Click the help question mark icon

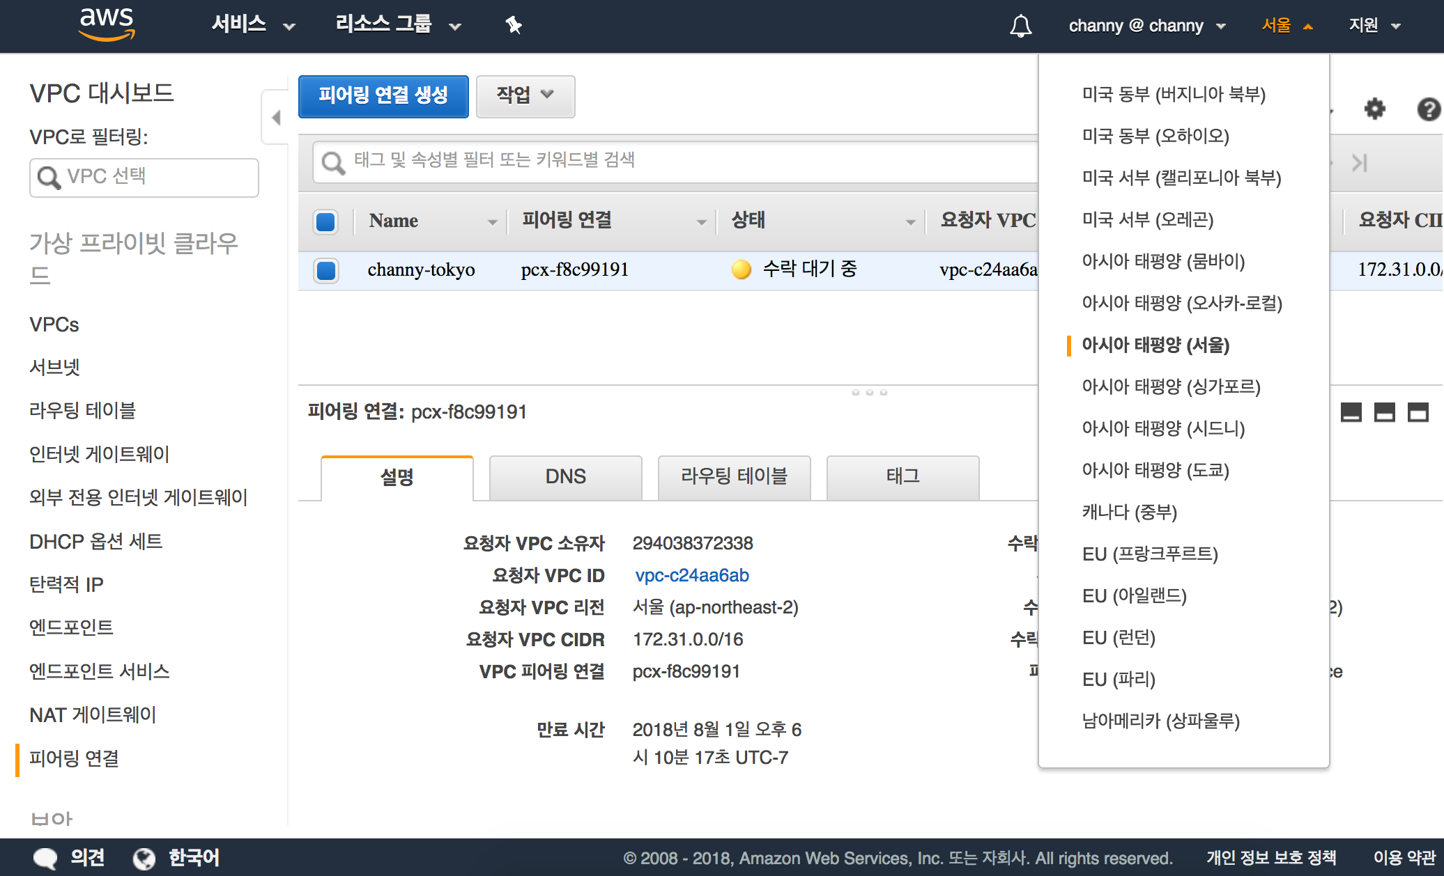pos(1428,109)
